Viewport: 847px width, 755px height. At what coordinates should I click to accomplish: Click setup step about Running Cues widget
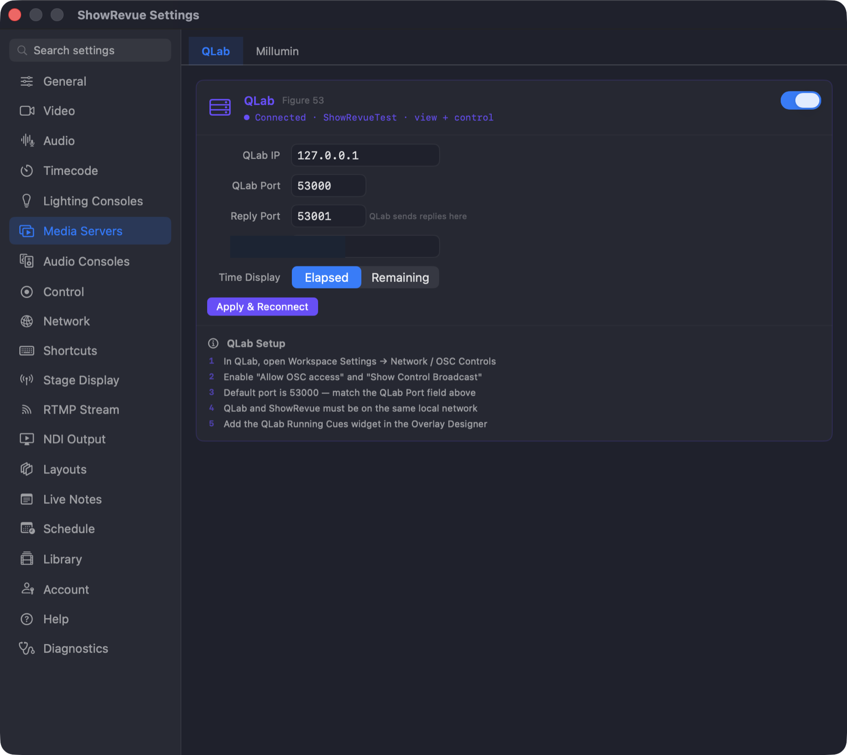[355, 424]
